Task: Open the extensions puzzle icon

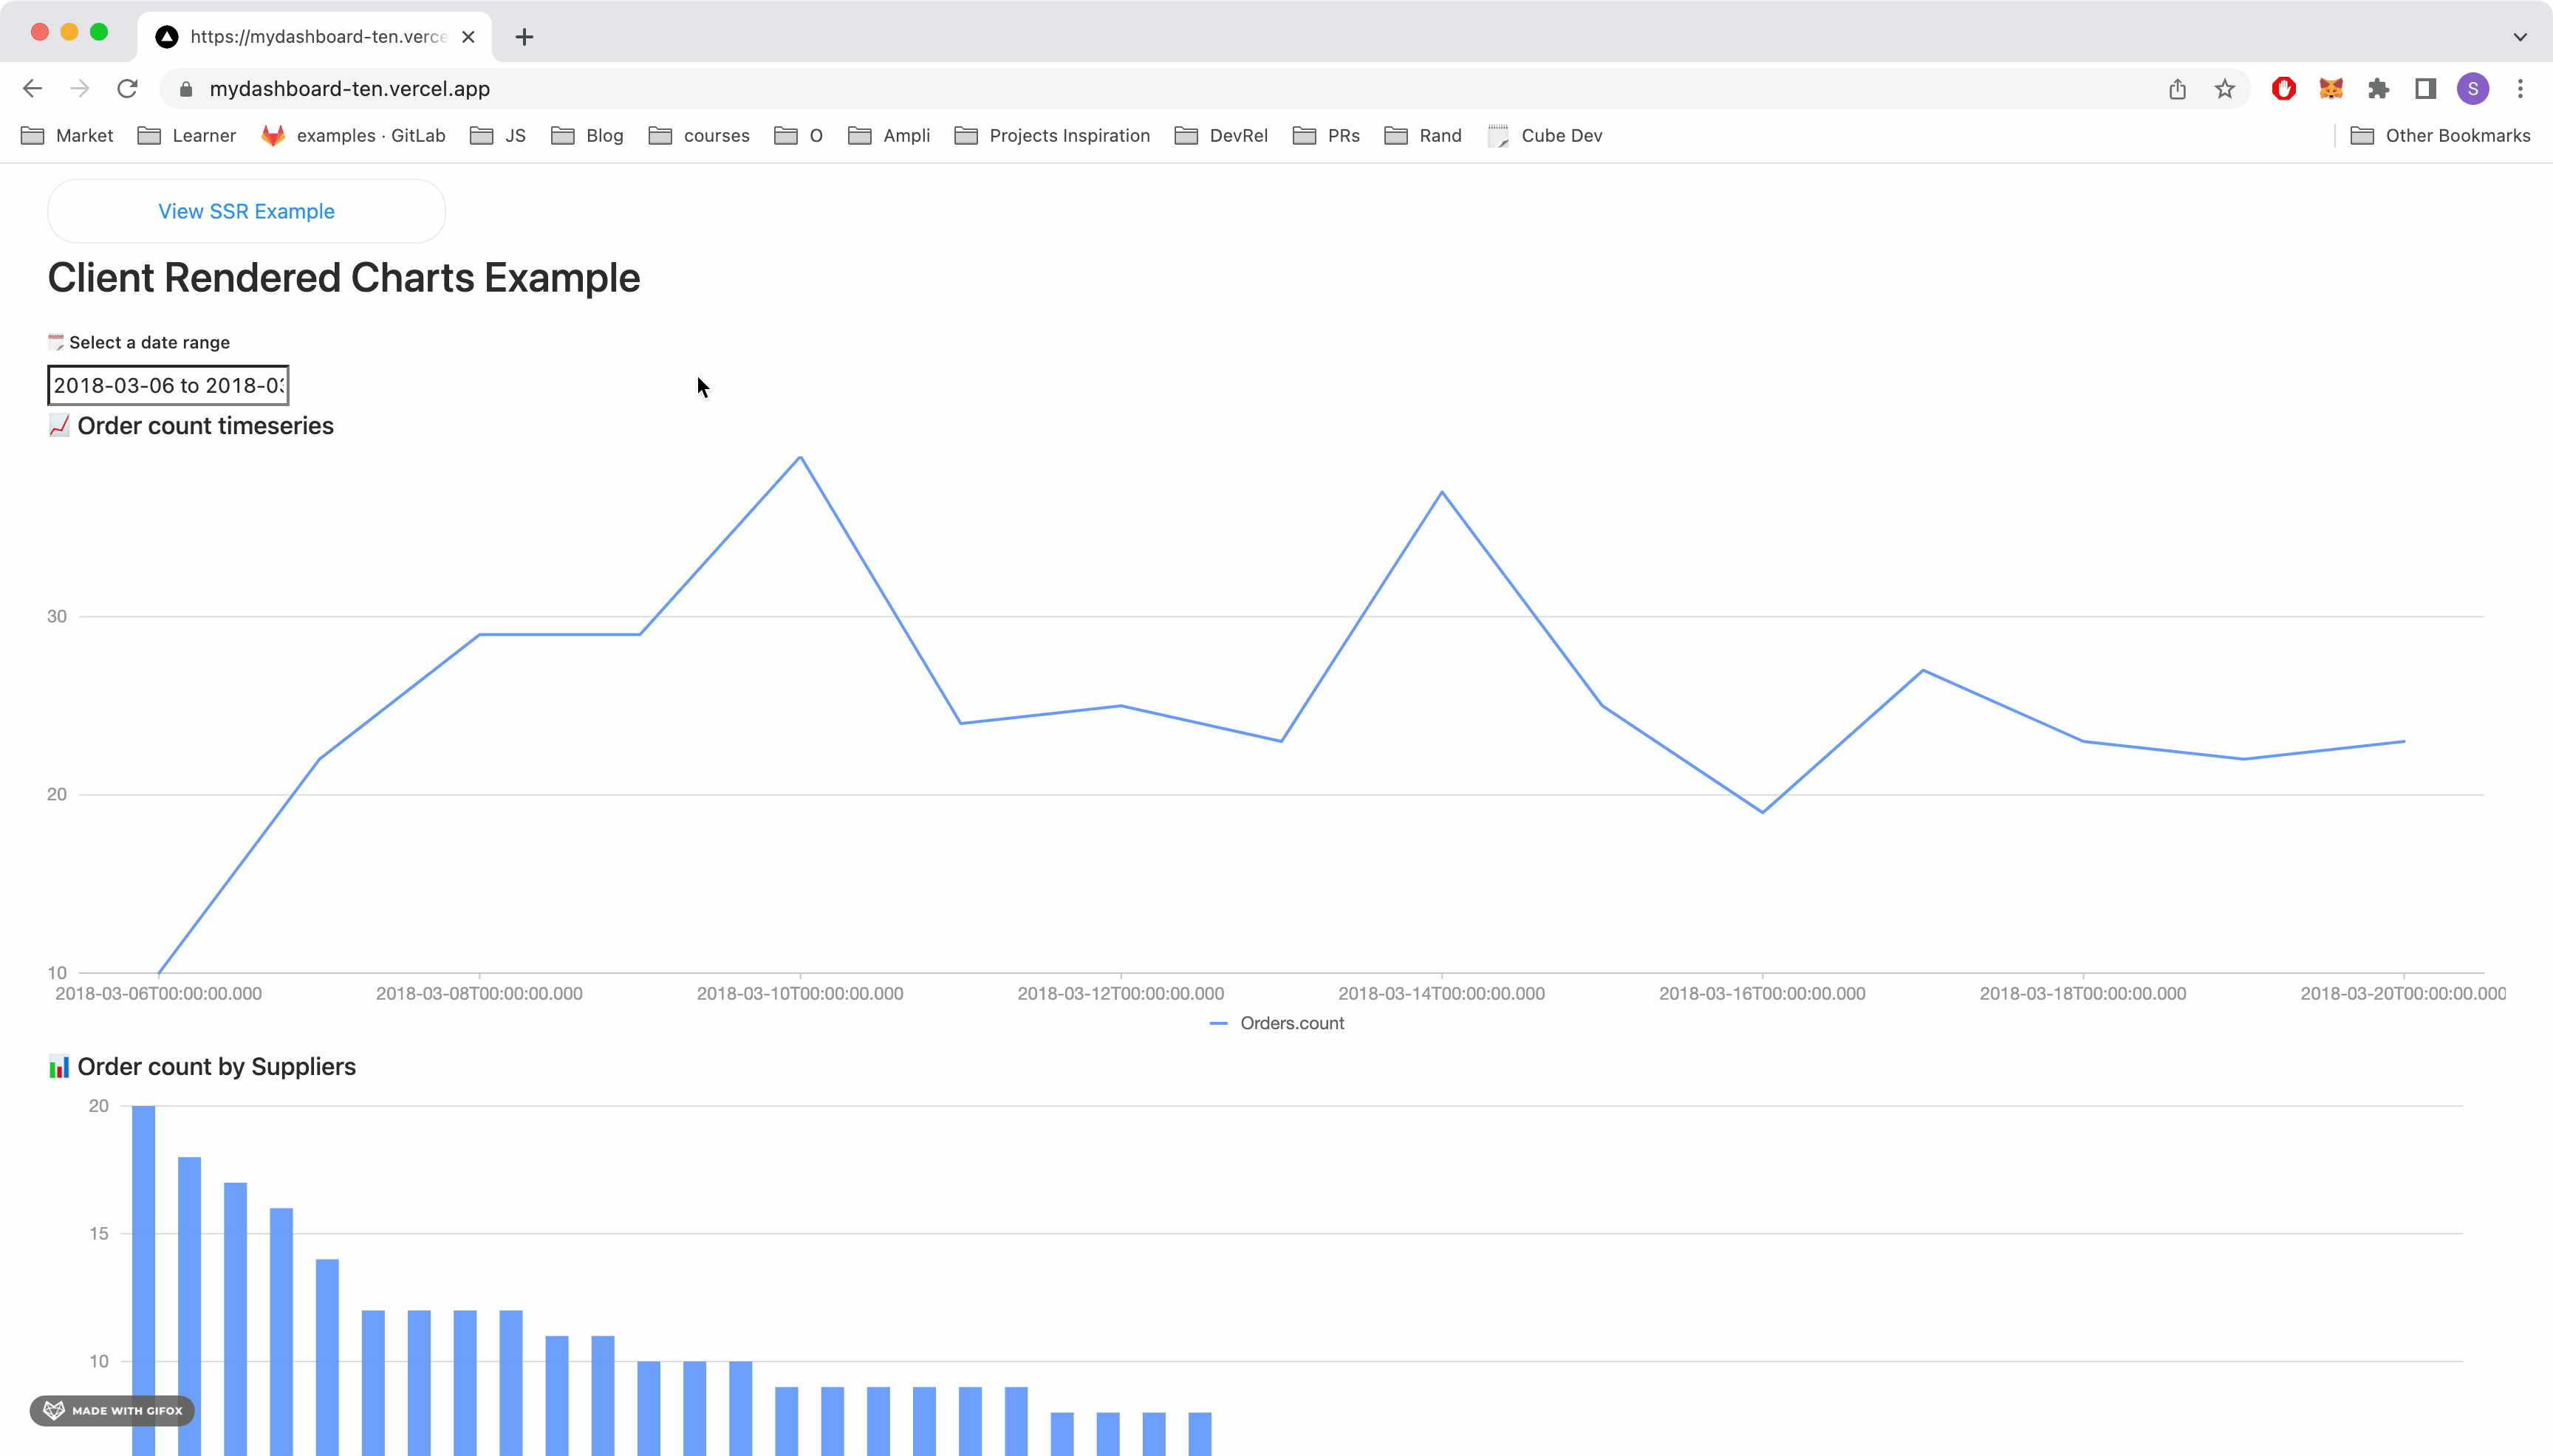Action: click(2378, 89)
